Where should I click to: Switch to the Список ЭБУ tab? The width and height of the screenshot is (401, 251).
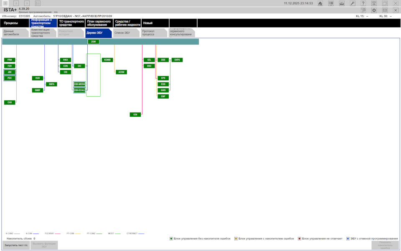[x=126, y=33]
